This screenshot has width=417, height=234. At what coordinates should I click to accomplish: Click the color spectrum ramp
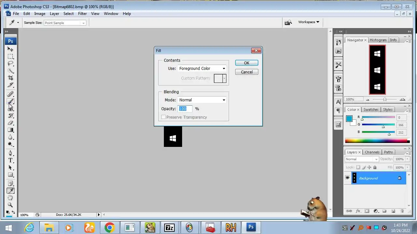(376, 141)
